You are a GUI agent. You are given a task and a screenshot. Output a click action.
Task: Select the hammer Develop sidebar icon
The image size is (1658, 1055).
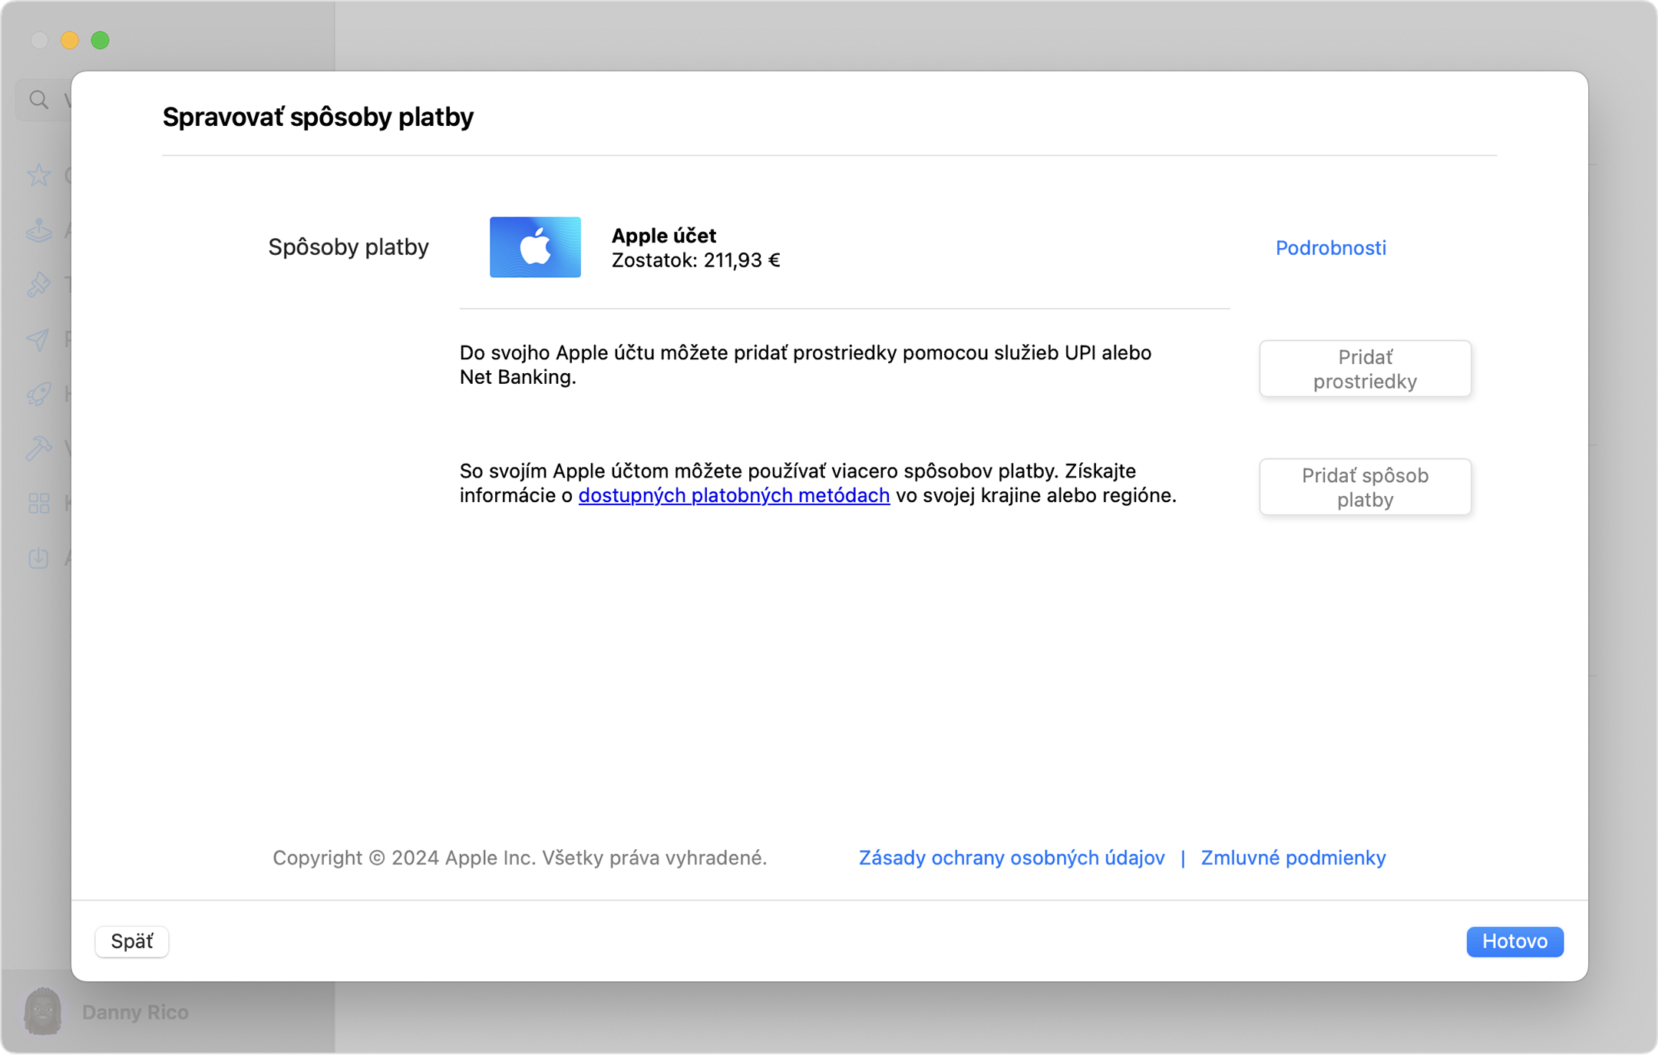click(39, 448)
